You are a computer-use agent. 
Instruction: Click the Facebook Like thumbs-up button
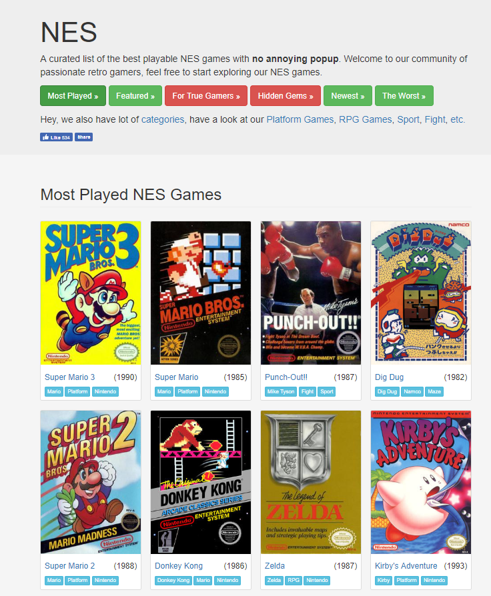[56, 137]
